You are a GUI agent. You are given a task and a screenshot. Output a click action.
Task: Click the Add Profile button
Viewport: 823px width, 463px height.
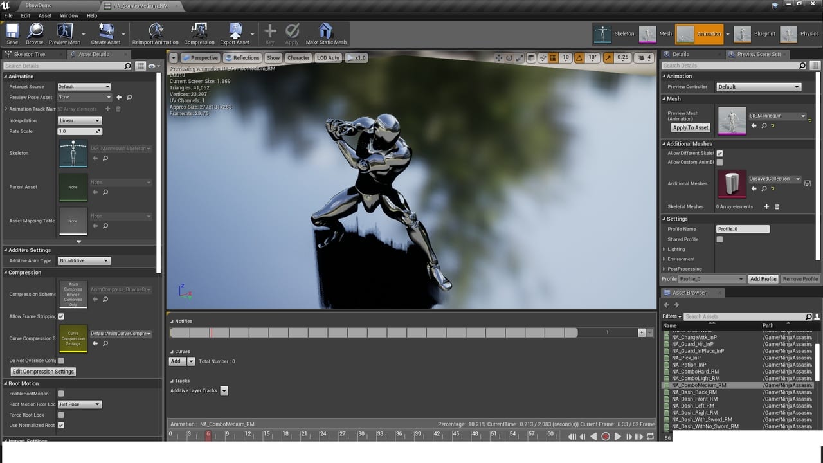click(x=763, y=279)
